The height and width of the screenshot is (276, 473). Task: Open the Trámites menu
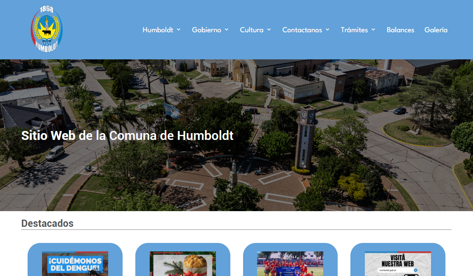coord(355,30)
